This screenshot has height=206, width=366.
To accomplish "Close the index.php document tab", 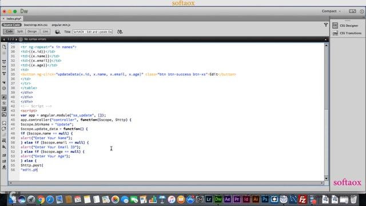I will tap(3, 18).
